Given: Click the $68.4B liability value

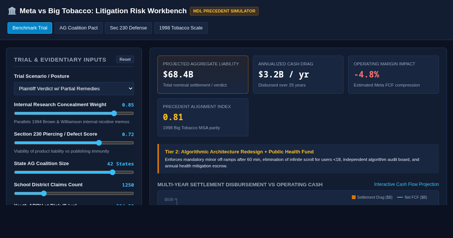Looking at the screenshot, I should click(178, 74).
